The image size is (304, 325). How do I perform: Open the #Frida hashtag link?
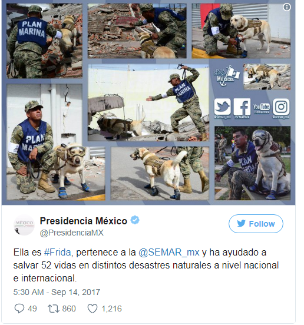(57, 253)
